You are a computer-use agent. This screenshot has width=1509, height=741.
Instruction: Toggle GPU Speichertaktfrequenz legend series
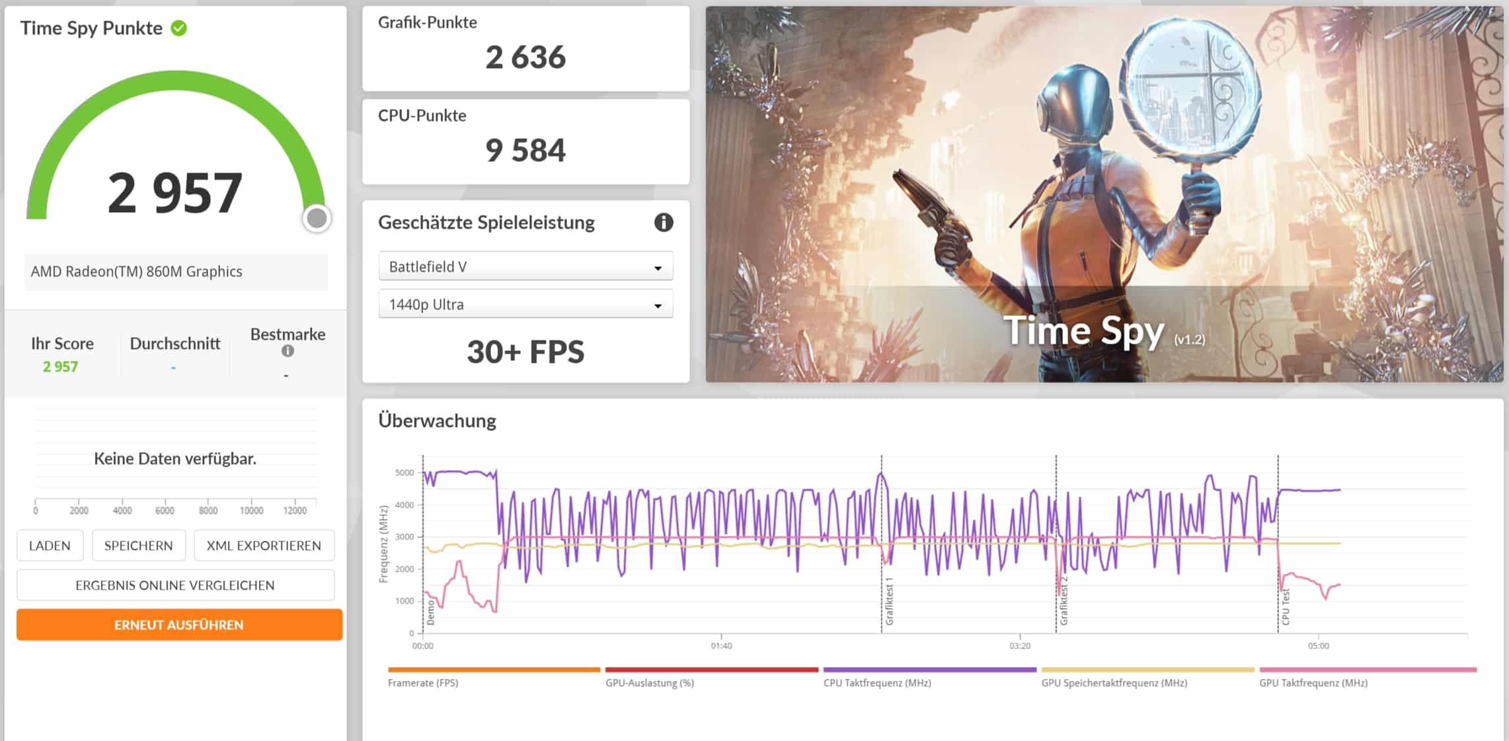[1114, 683]
